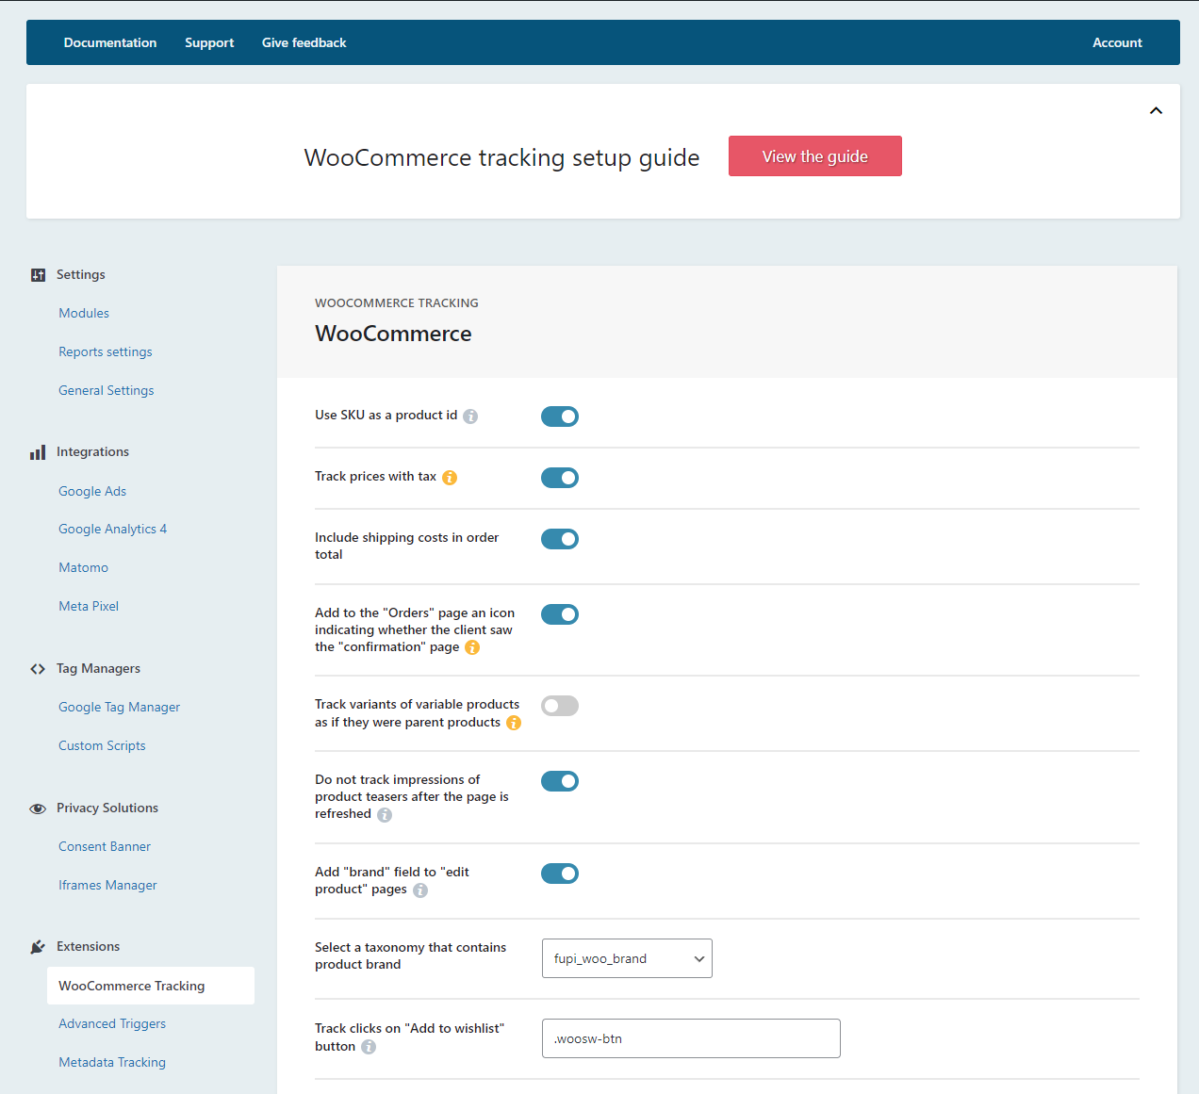Click the info icon beside Add "brand" field to "edit product" pages
Viewport: 1199px width, 1094px height.
pos(420,890)
